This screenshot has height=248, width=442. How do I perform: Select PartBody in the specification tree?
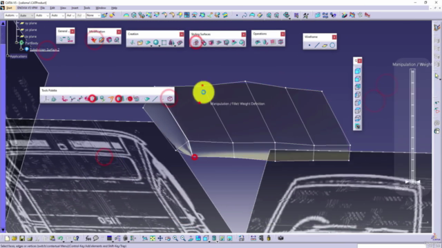point(32,43)
